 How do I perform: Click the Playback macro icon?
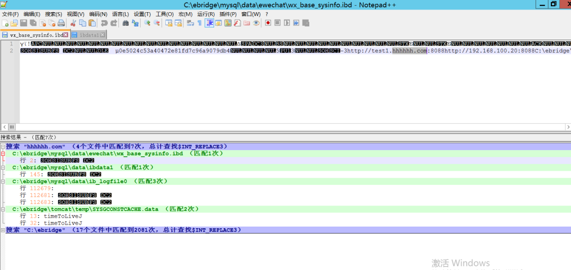click(287, 23)
